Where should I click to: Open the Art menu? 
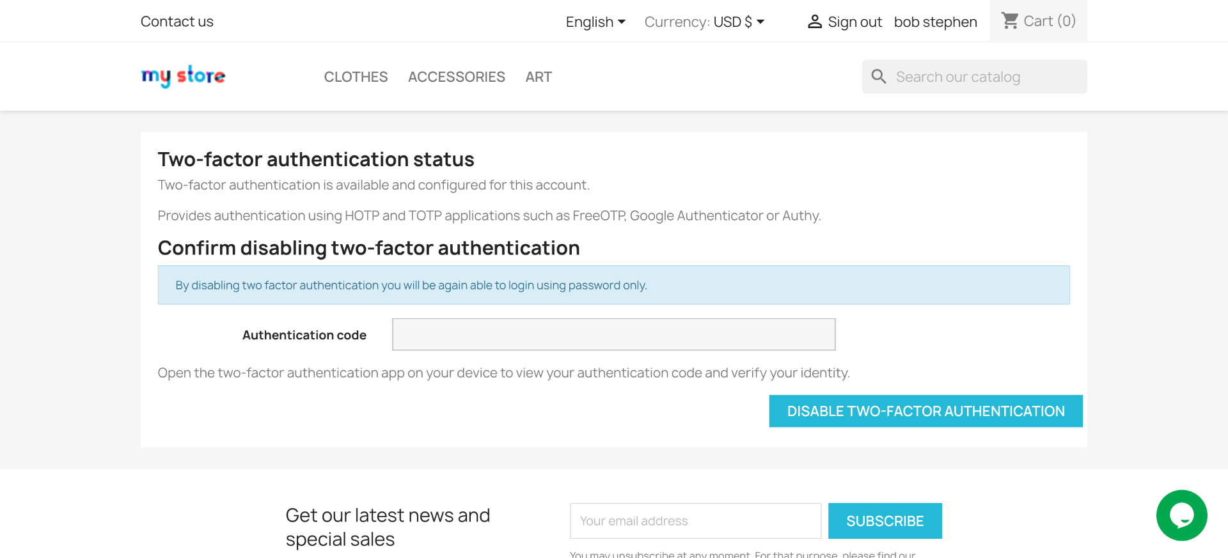(x=539, y=77)
